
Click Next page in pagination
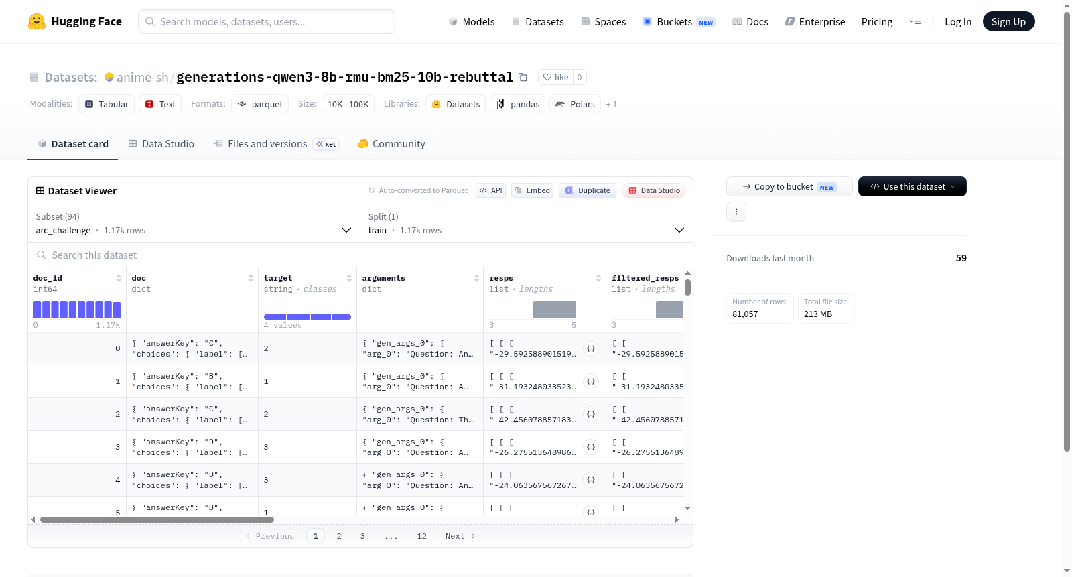click(460, 536)
